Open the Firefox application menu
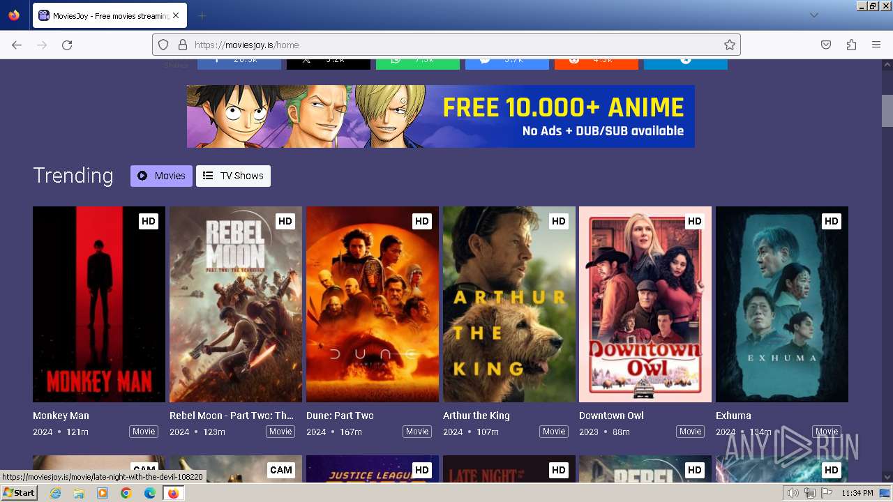Screen dimensions: 893x502 [x=876, y=45]
